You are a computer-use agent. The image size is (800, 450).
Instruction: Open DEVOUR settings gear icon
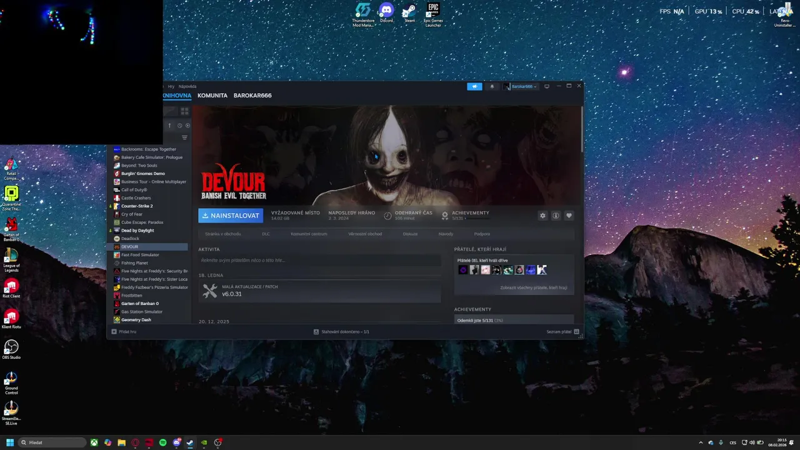[x=542, y=216]
